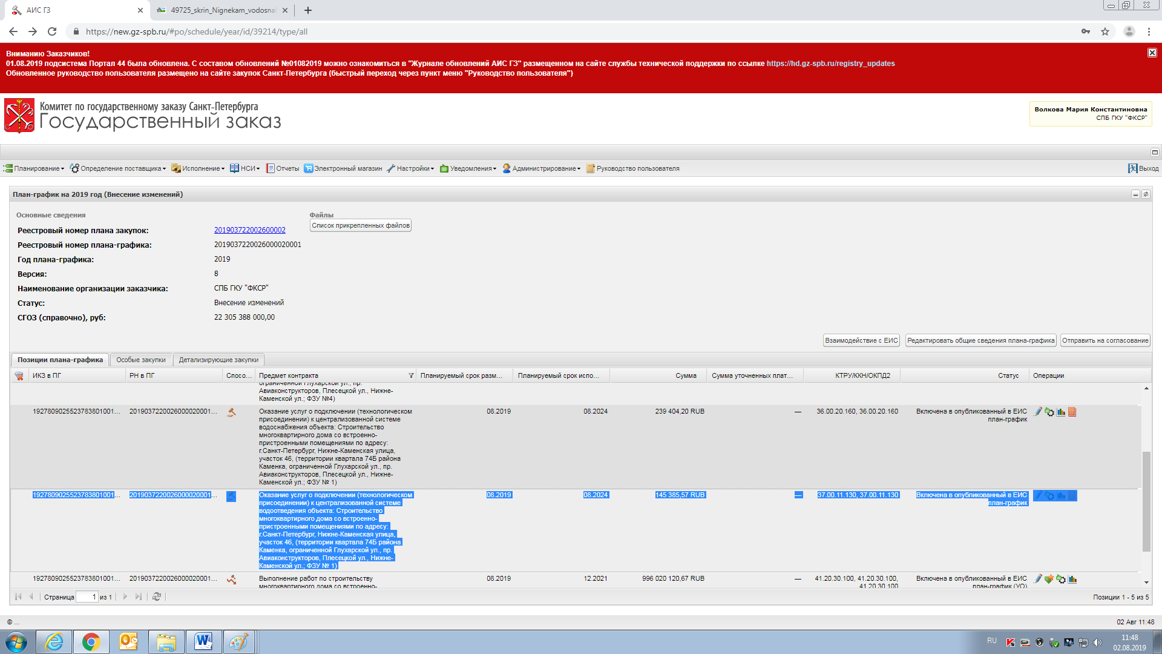1162x654 pixels.
Task: Switch to the Особые закупки tab
Action: [140, 360]
